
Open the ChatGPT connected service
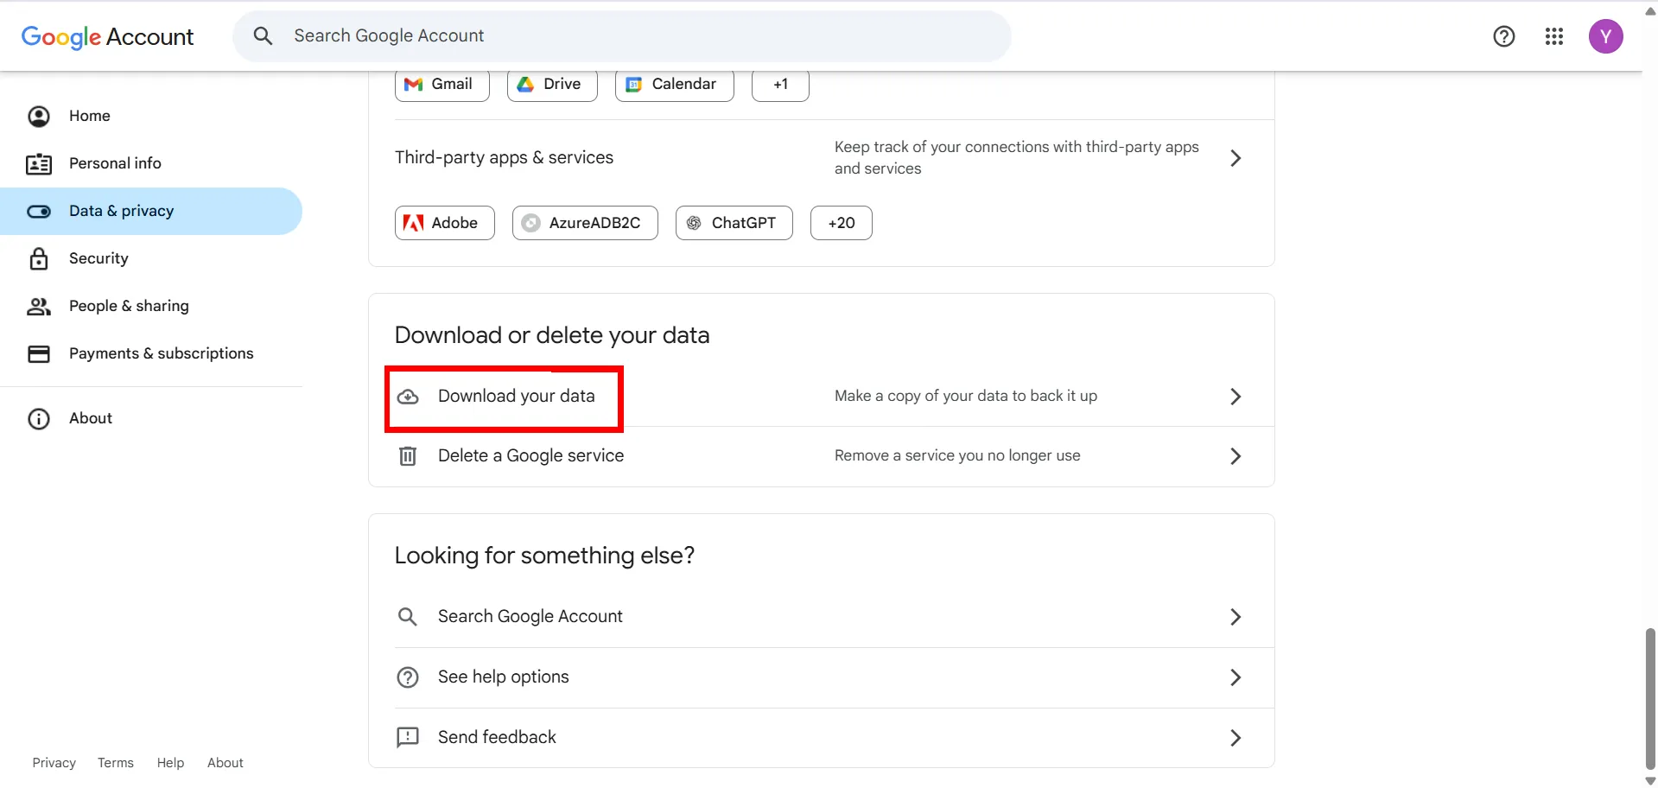tap(734, 222)
